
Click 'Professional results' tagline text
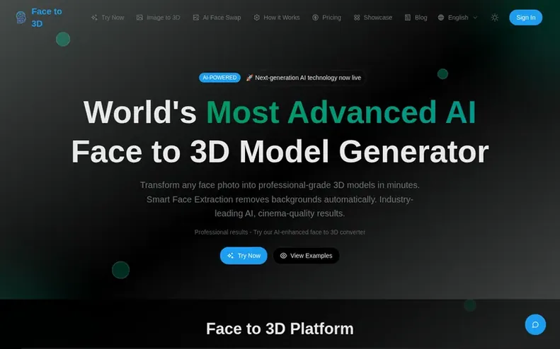(280, 232)
